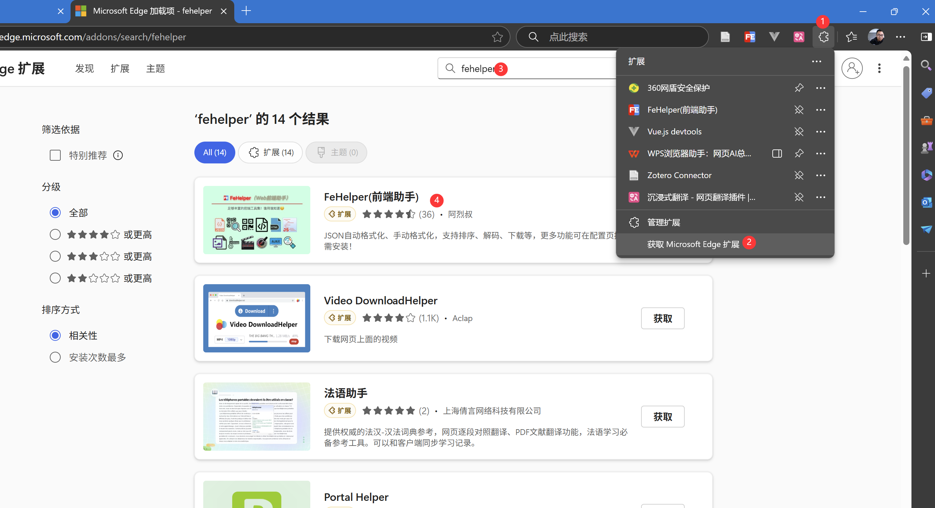Viewport: 935px width, 508px height.
Task: Open FeHelper(前端助手) result title
Action: coord(371,197)
